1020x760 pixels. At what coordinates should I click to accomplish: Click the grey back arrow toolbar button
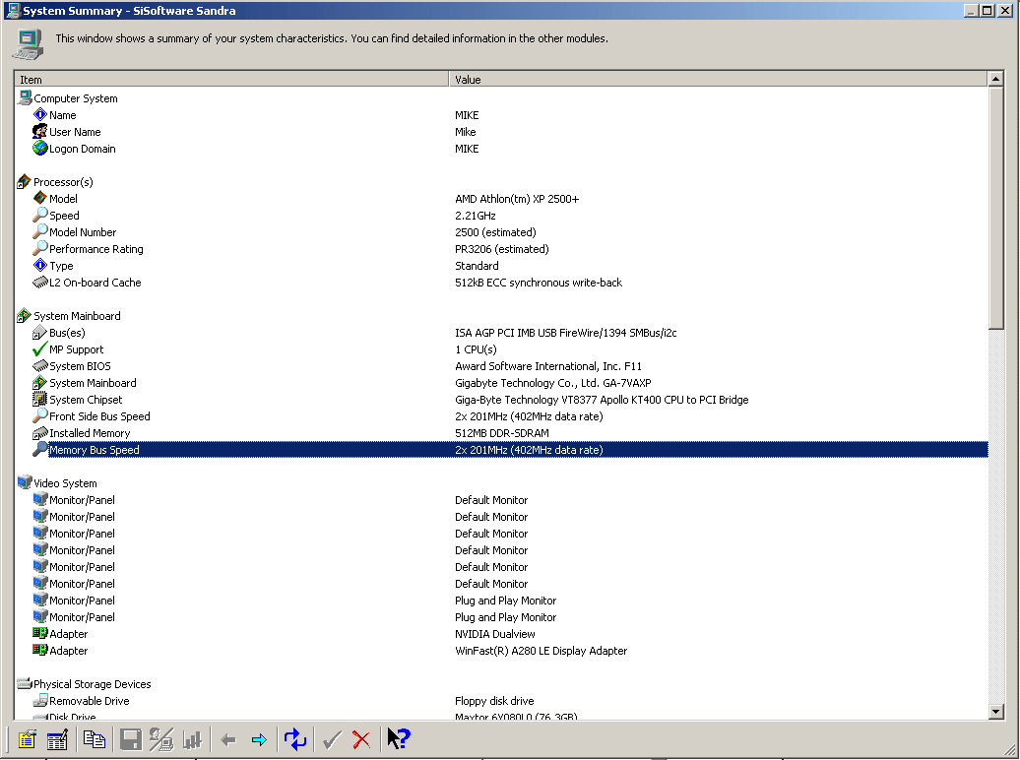[x=227, y=740]
